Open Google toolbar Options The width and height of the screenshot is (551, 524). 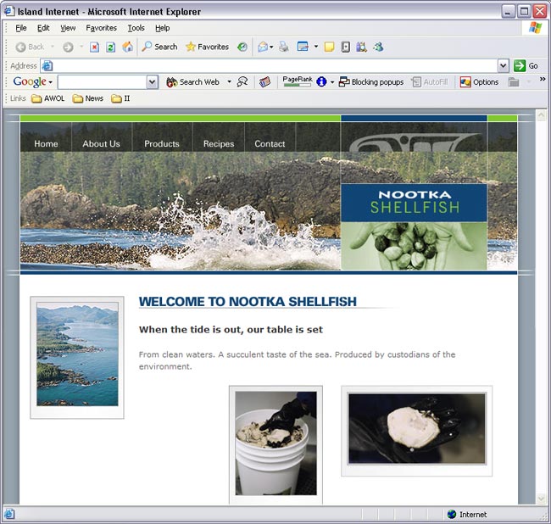tap(479, 82)
